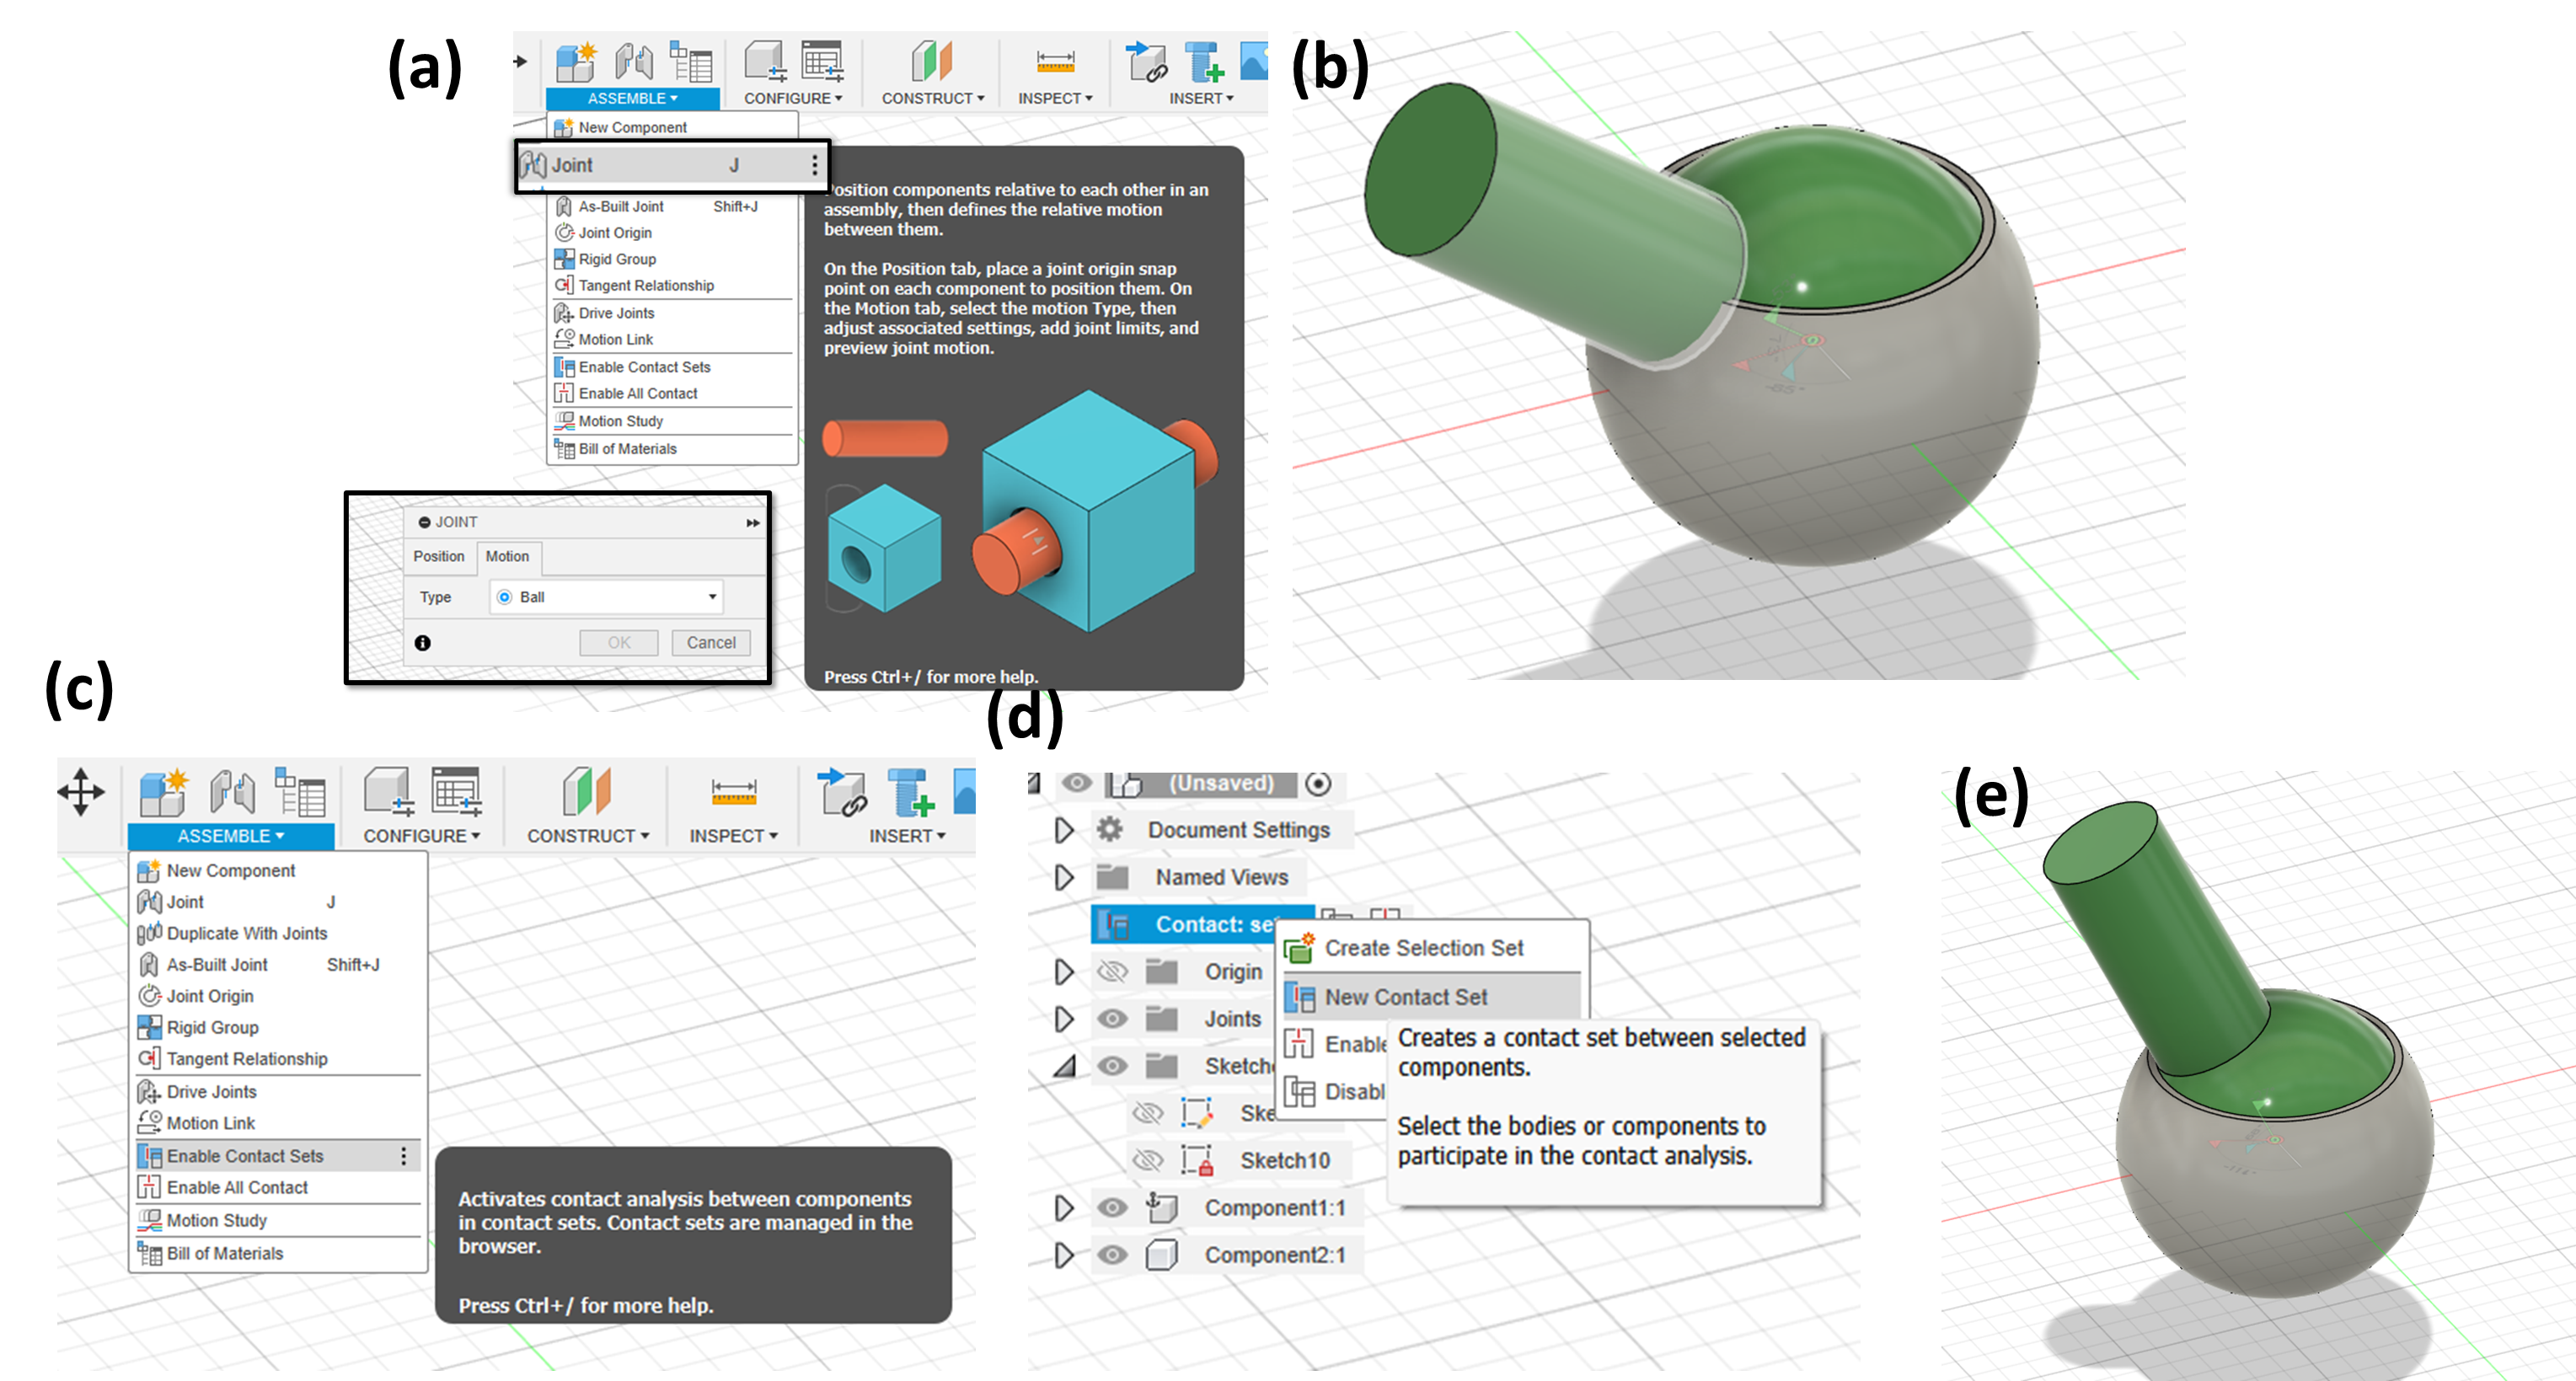Choose Create Selection Set from context menu

pyautogui.click(x=1431, y=948)
